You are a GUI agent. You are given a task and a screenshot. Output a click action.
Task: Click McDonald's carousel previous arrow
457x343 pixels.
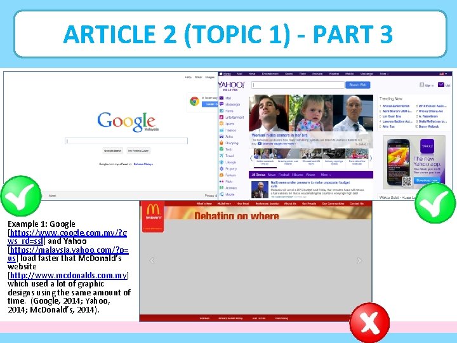152,260
